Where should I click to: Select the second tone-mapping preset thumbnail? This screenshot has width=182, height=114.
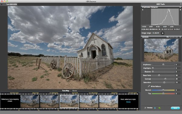click(49, 102)
